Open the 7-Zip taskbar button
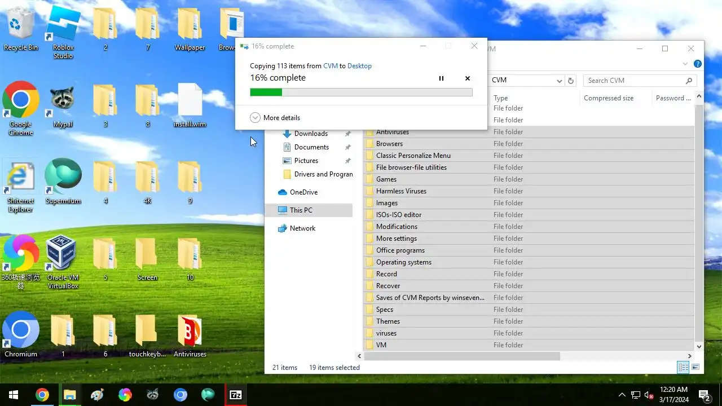The width and height of the screenshot is (722, 406). tap(236, 395)
